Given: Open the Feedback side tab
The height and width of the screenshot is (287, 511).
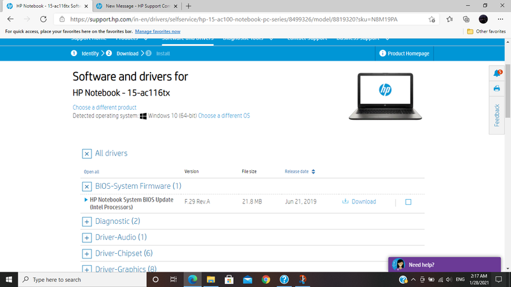Looking at the screenshot, I should click(x=497, y=115).
